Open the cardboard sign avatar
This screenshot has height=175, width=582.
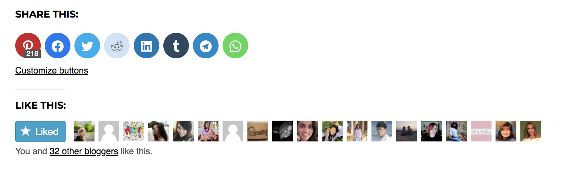258,131
